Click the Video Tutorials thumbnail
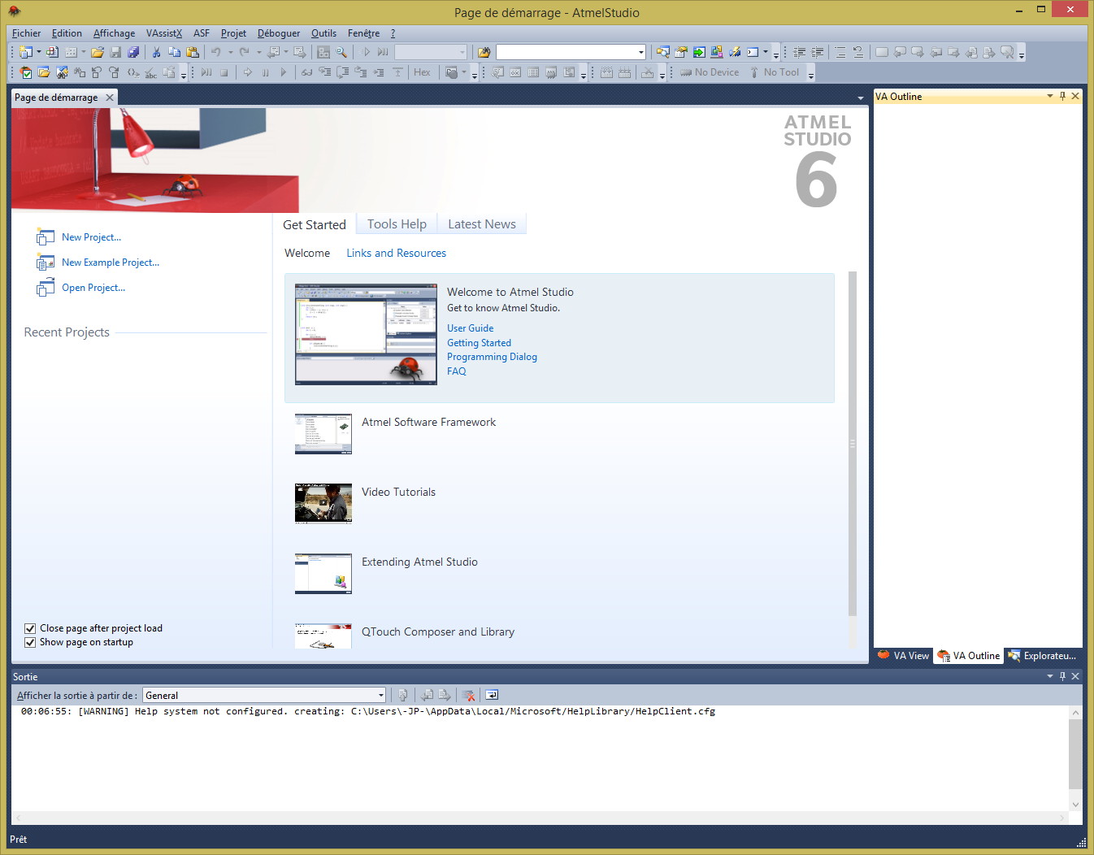 click(x=323, y=504)
